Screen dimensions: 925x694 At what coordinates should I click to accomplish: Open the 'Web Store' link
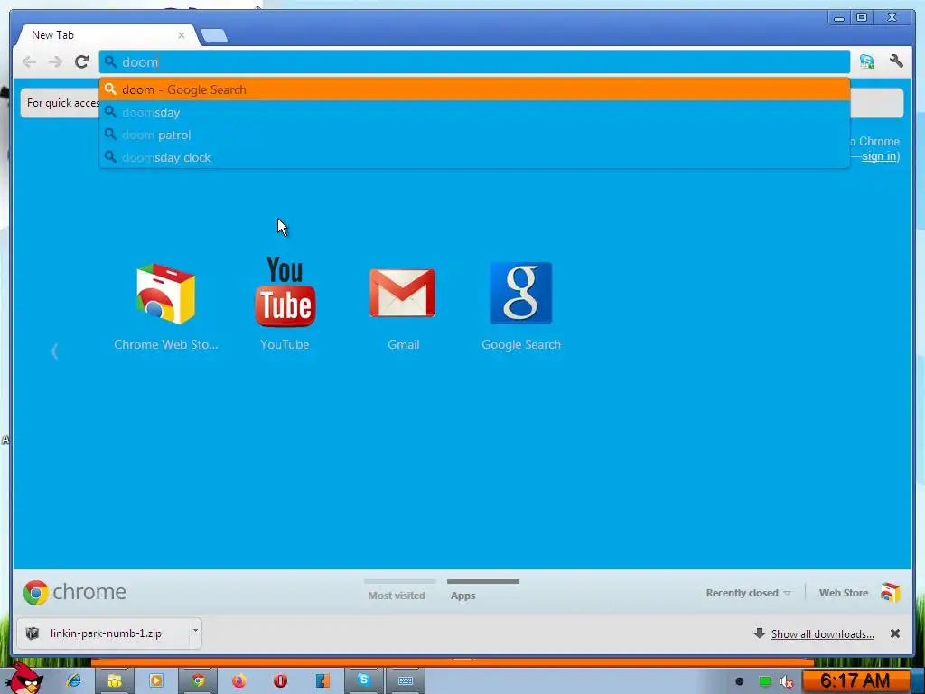(x=843, y=593)
